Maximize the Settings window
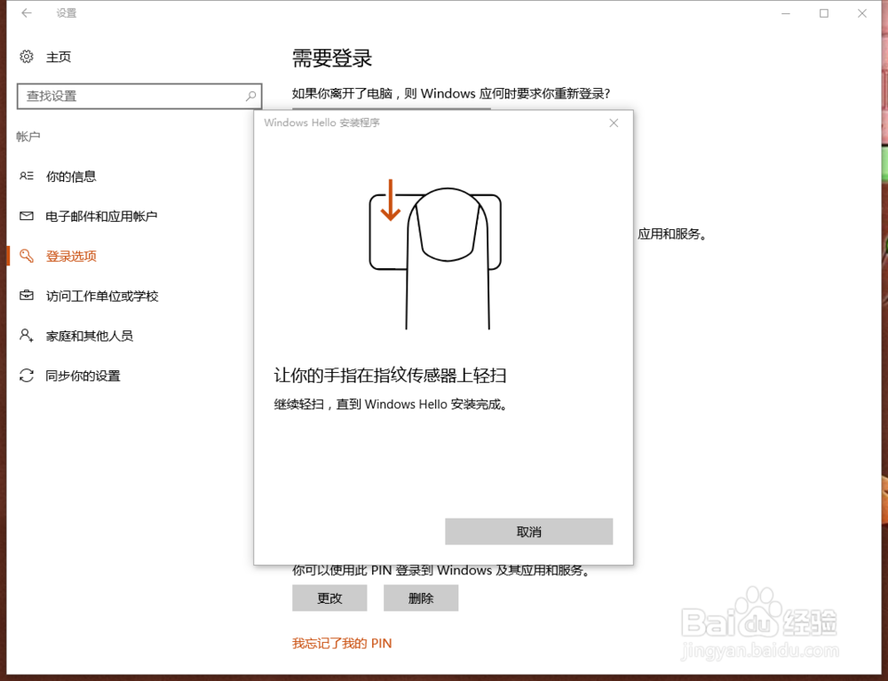The height and width of the screenshot is (681, 888). click(824, 13)
